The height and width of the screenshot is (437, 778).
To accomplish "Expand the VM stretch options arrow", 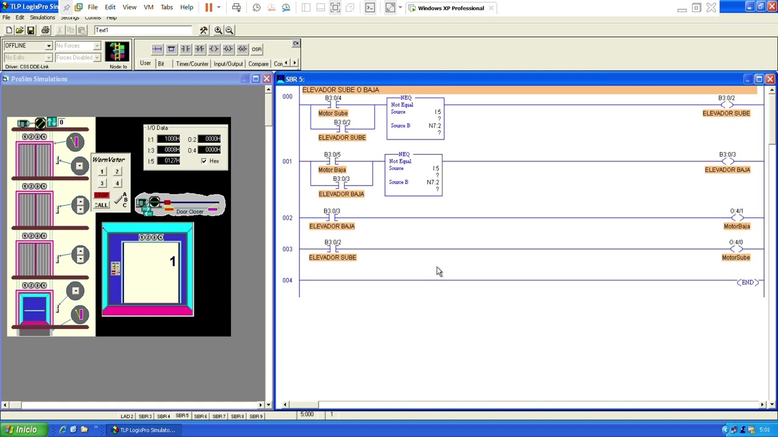I will point(400,8).
